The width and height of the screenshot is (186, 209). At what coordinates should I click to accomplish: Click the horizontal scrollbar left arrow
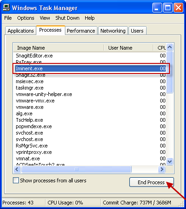pos(17,169)
